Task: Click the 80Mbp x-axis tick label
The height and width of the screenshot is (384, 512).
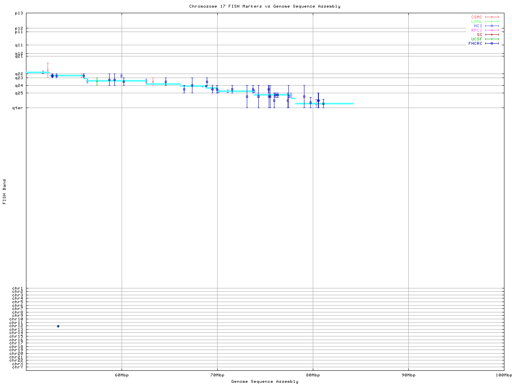Action: tap(313, 375)
